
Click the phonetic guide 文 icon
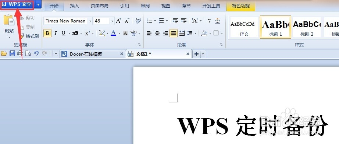[x=133, y=34]
